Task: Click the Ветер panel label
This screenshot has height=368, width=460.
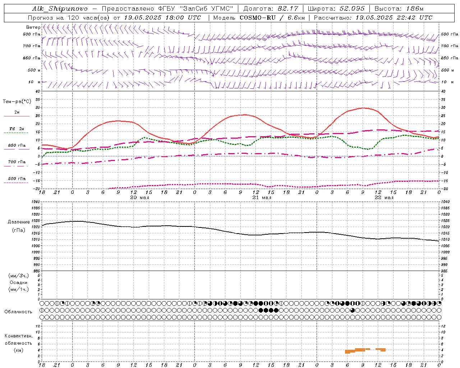Action: point(33,27)
